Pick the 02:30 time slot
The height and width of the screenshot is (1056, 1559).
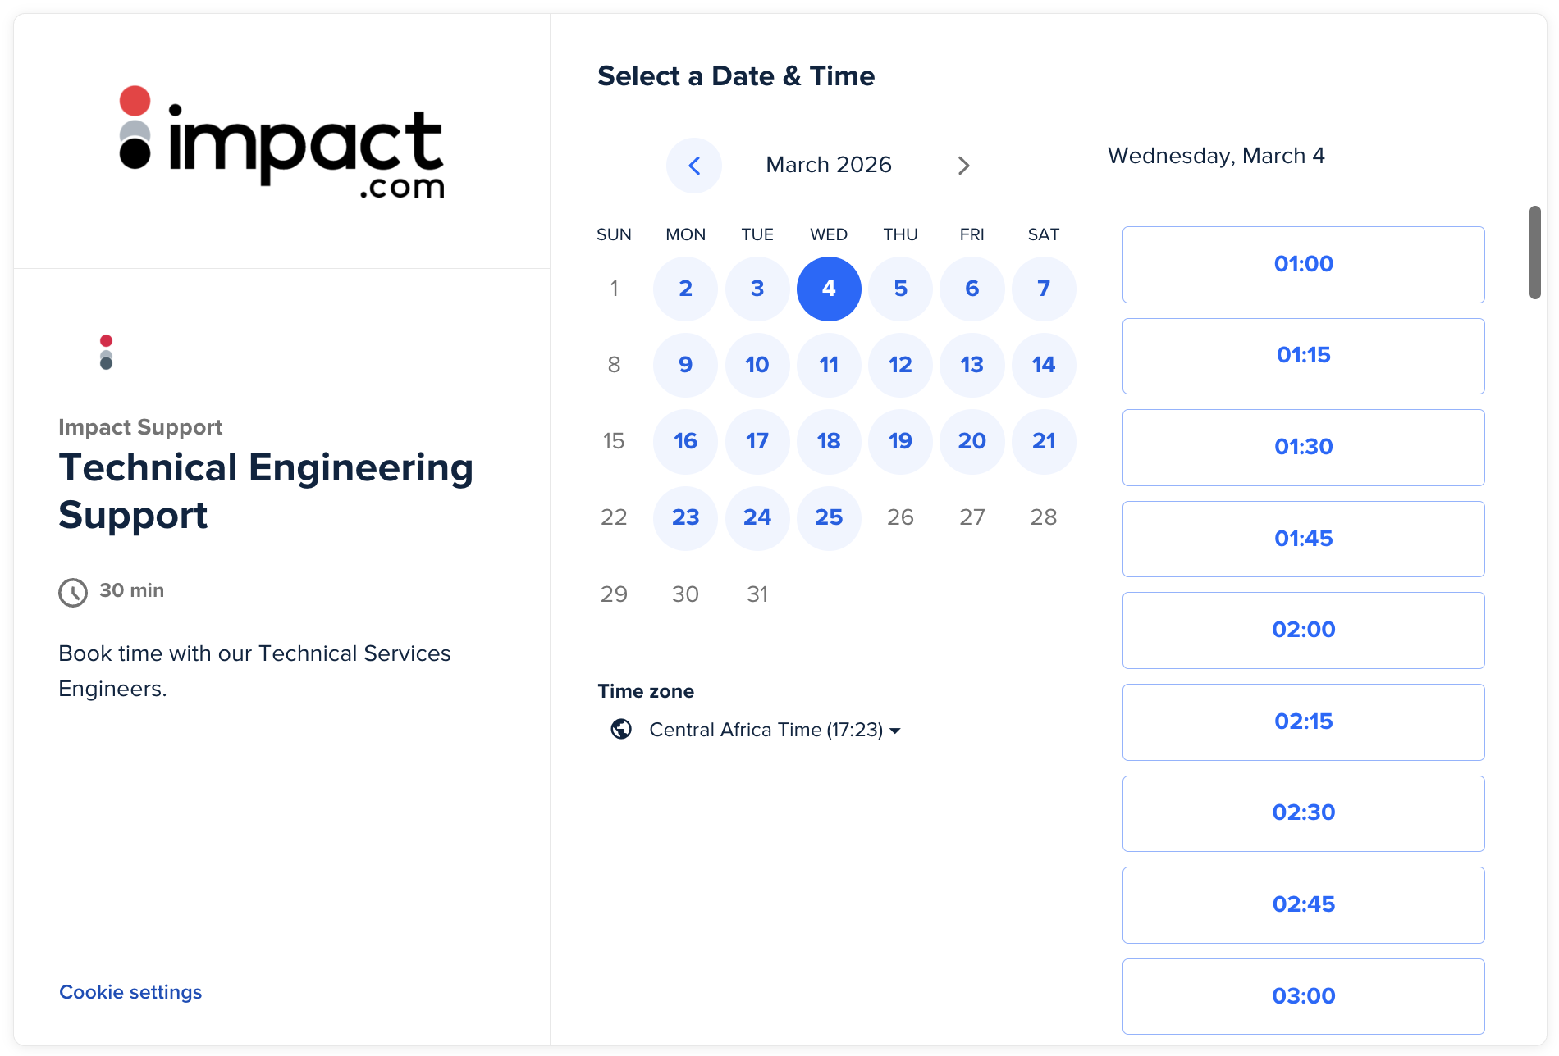point(1303,812)
